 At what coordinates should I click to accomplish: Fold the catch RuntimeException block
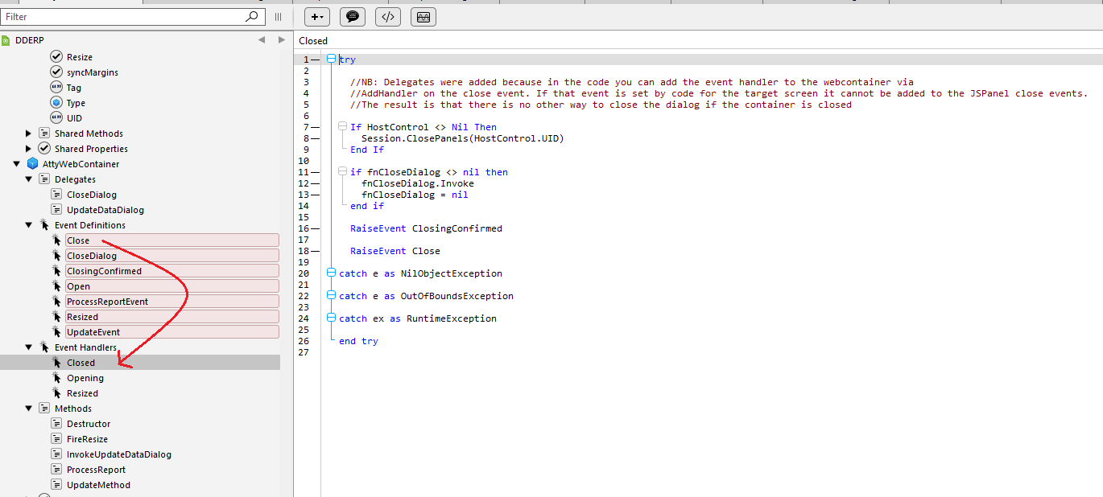pos(331,318)
